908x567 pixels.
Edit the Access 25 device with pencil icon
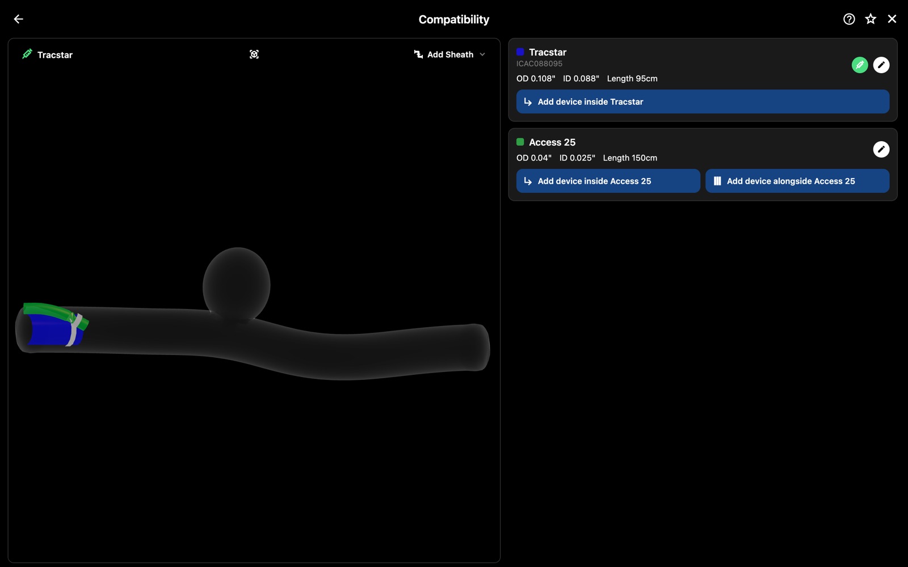pyautogui.click(x=881, y=150)
